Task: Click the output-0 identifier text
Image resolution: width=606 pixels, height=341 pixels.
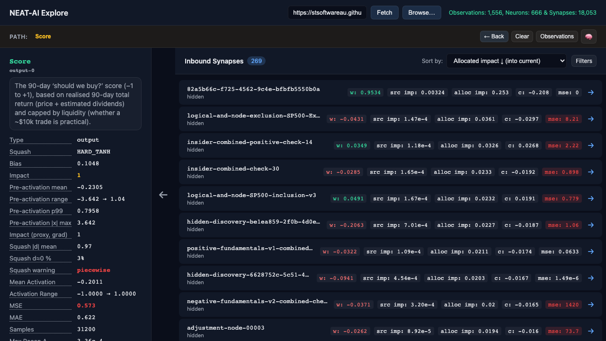Action: (22, 71)
